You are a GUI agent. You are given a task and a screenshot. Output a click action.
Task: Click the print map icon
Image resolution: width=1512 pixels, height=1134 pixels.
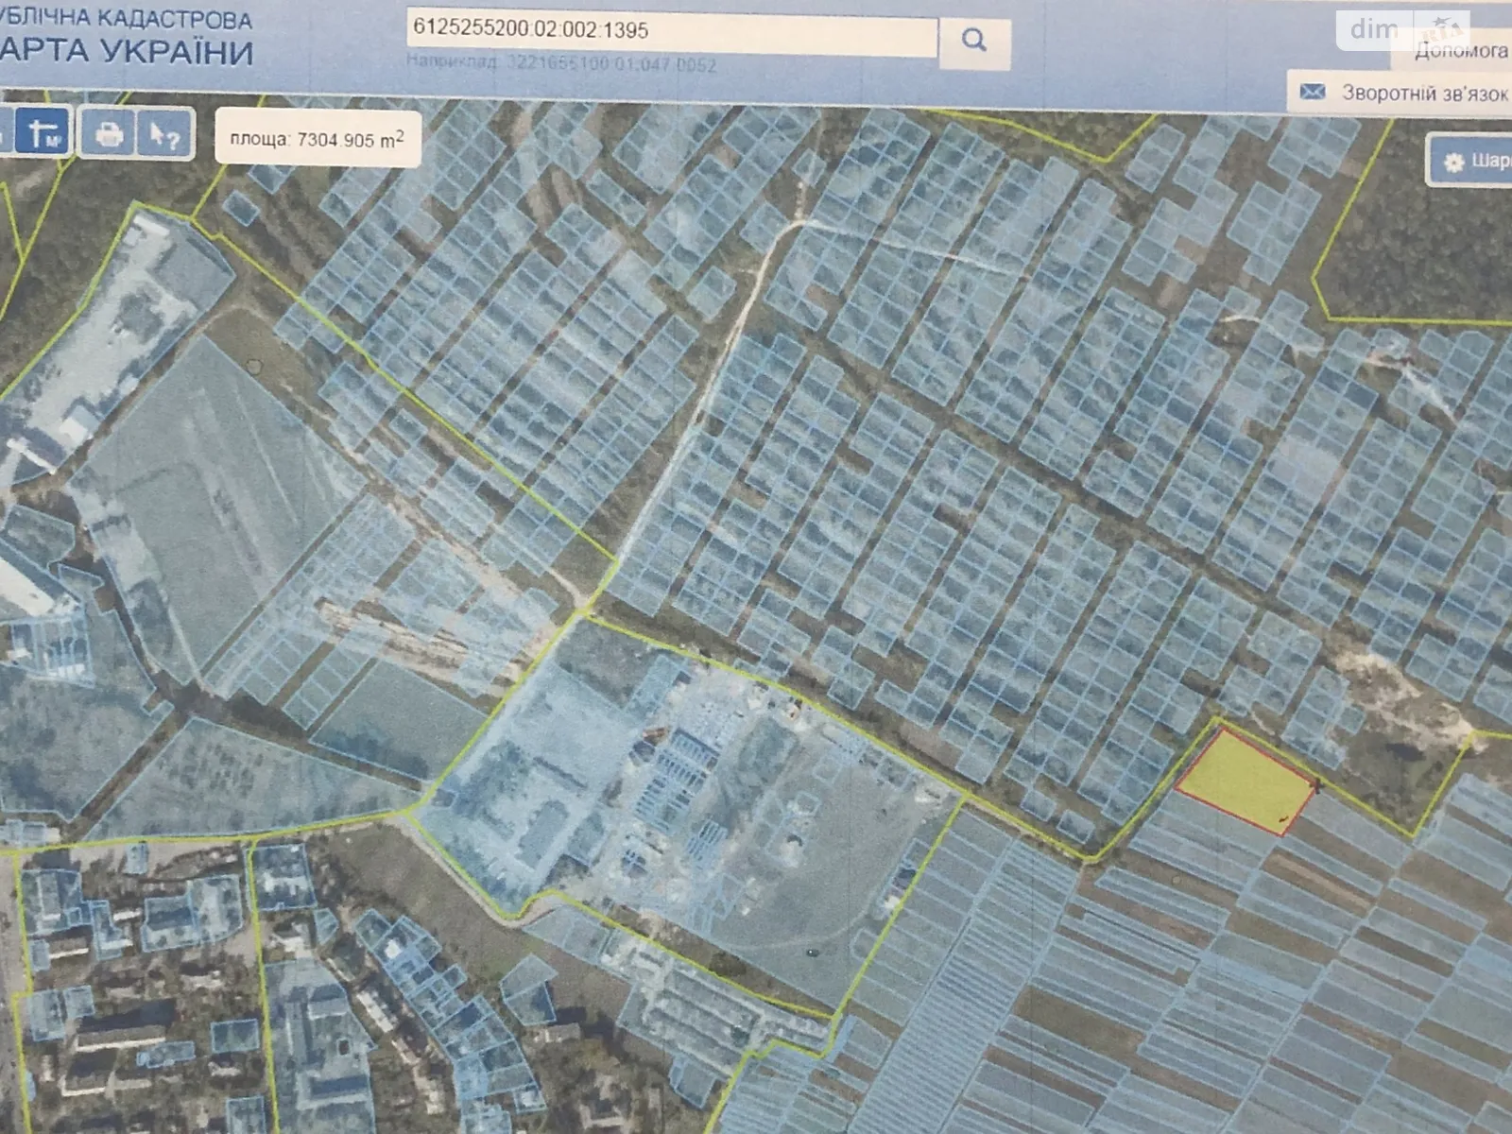coord(108,134)
